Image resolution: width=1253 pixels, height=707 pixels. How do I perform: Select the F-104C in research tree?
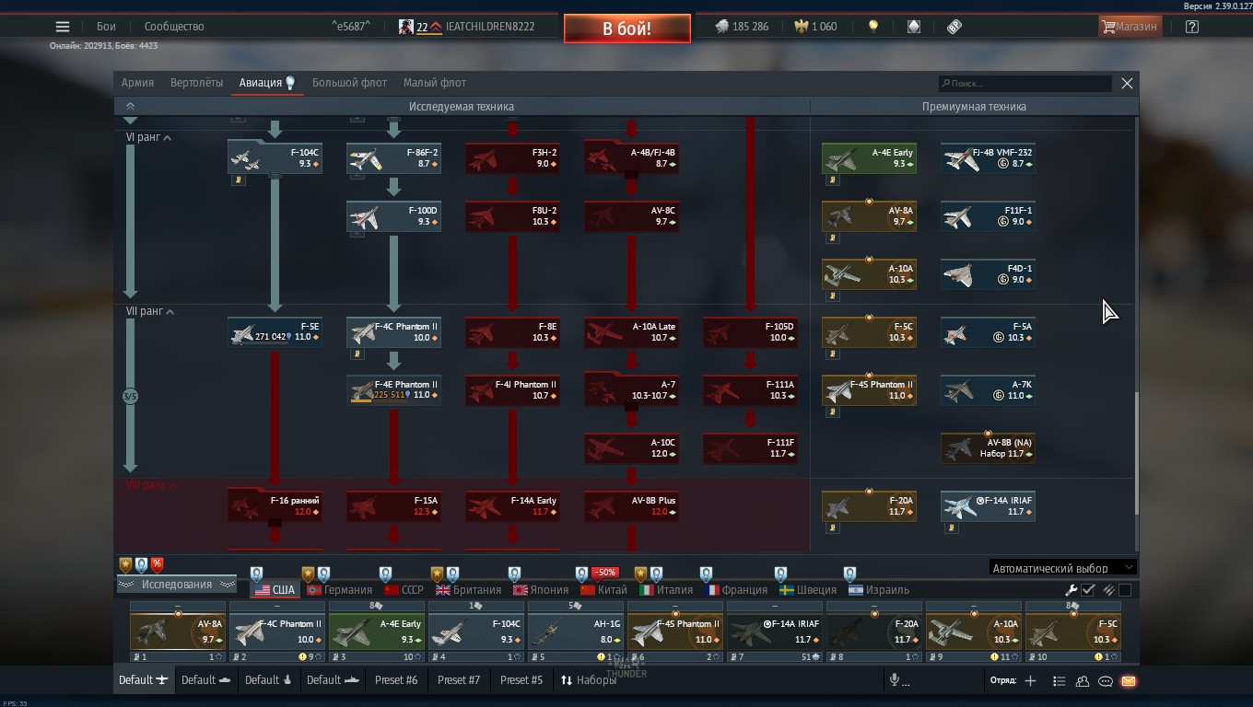[275, 157]
